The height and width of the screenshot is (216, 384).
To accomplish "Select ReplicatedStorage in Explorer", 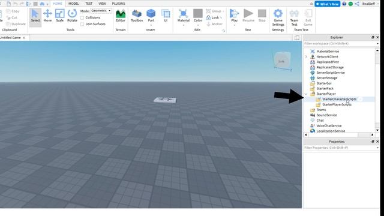I will click(330, 67).
